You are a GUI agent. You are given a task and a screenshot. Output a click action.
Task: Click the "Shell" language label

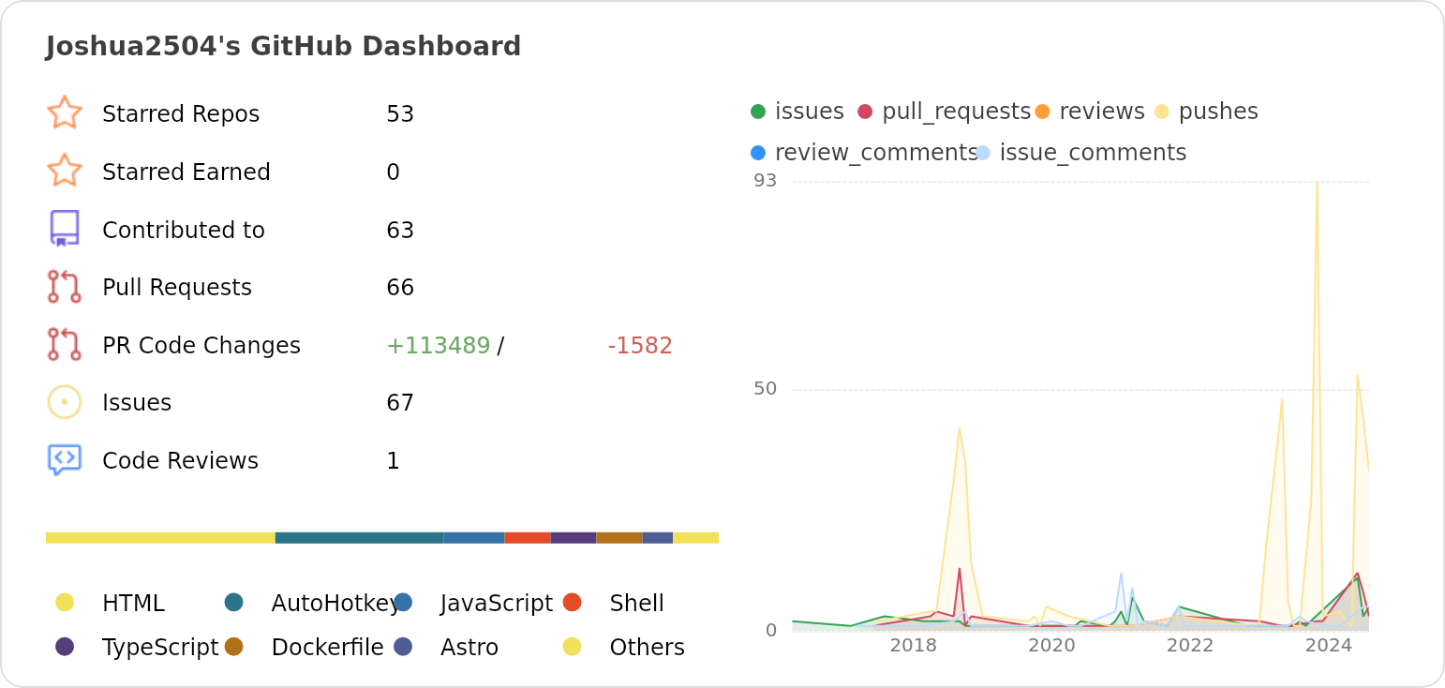[636, 604]
